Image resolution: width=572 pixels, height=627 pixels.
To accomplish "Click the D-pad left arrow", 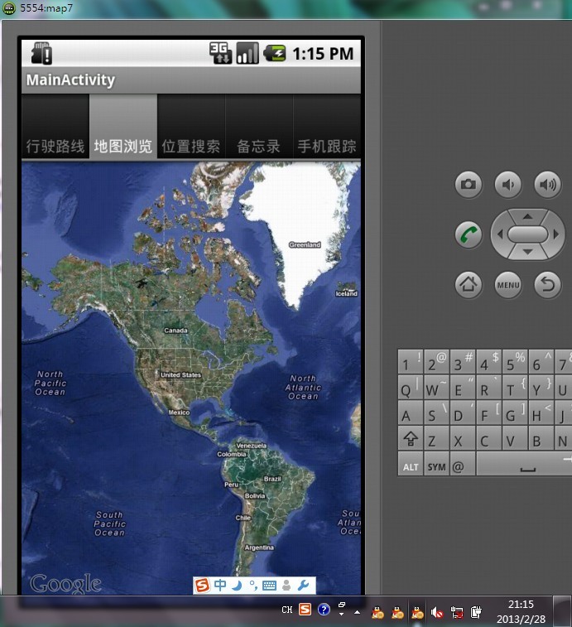I will tap(500, 234).
